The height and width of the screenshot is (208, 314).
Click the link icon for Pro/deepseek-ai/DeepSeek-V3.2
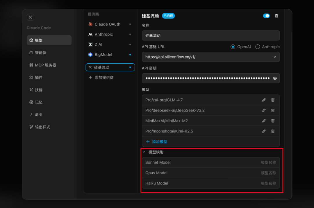tap(264, 110)
